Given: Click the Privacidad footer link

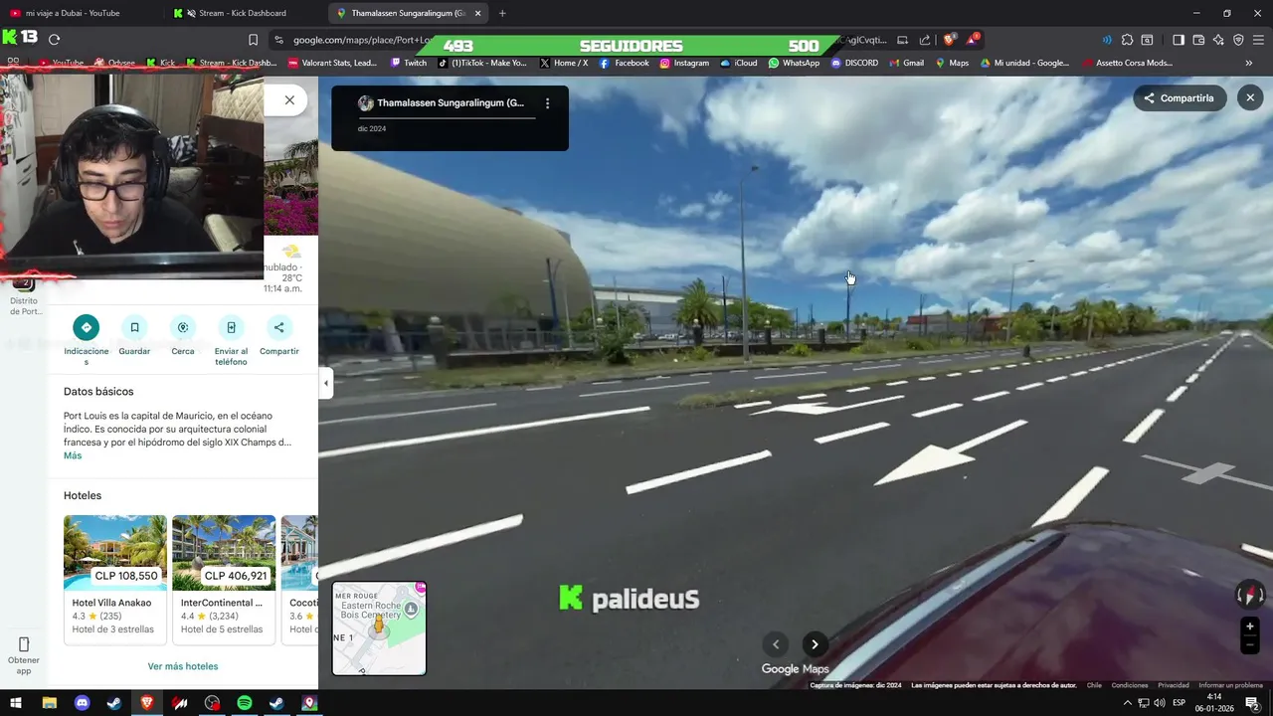Looking at the screenshot, I should point(1174,685).
